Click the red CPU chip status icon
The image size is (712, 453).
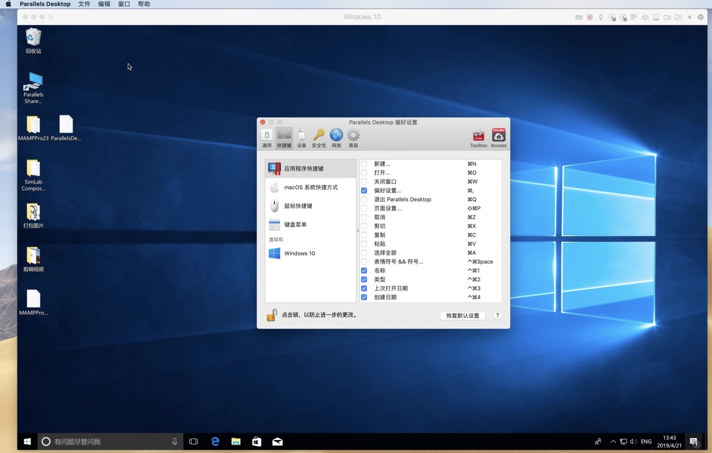[590, 17]
